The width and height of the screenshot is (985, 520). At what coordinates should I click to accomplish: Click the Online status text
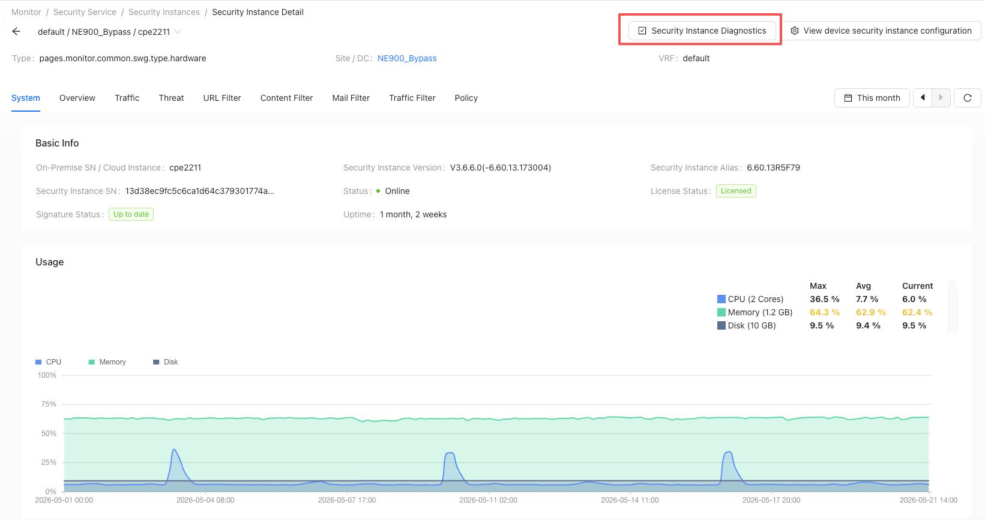point(397,191)
